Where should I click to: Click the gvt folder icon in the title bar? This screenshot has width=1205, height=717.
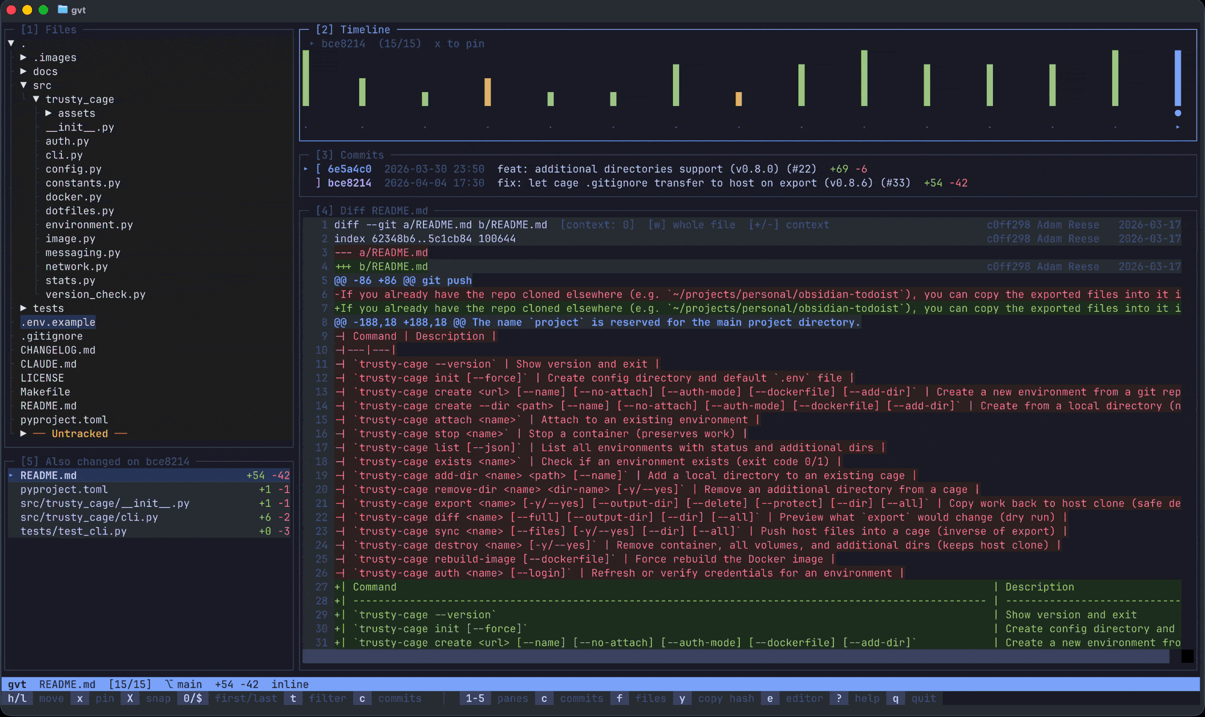[62, 10]
